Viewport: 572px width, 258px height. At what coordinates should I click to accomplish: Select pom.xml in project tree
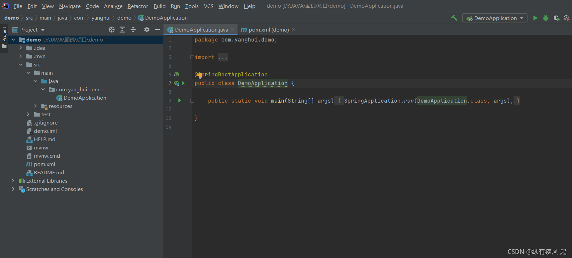point(44,164)
